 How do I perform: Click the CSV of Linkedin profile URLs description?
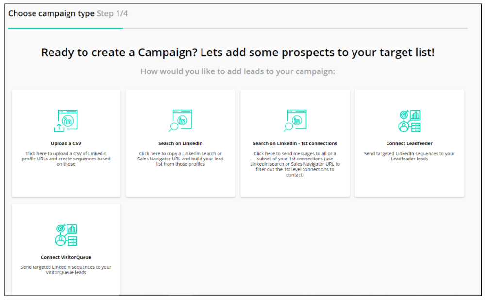point(66,159)
